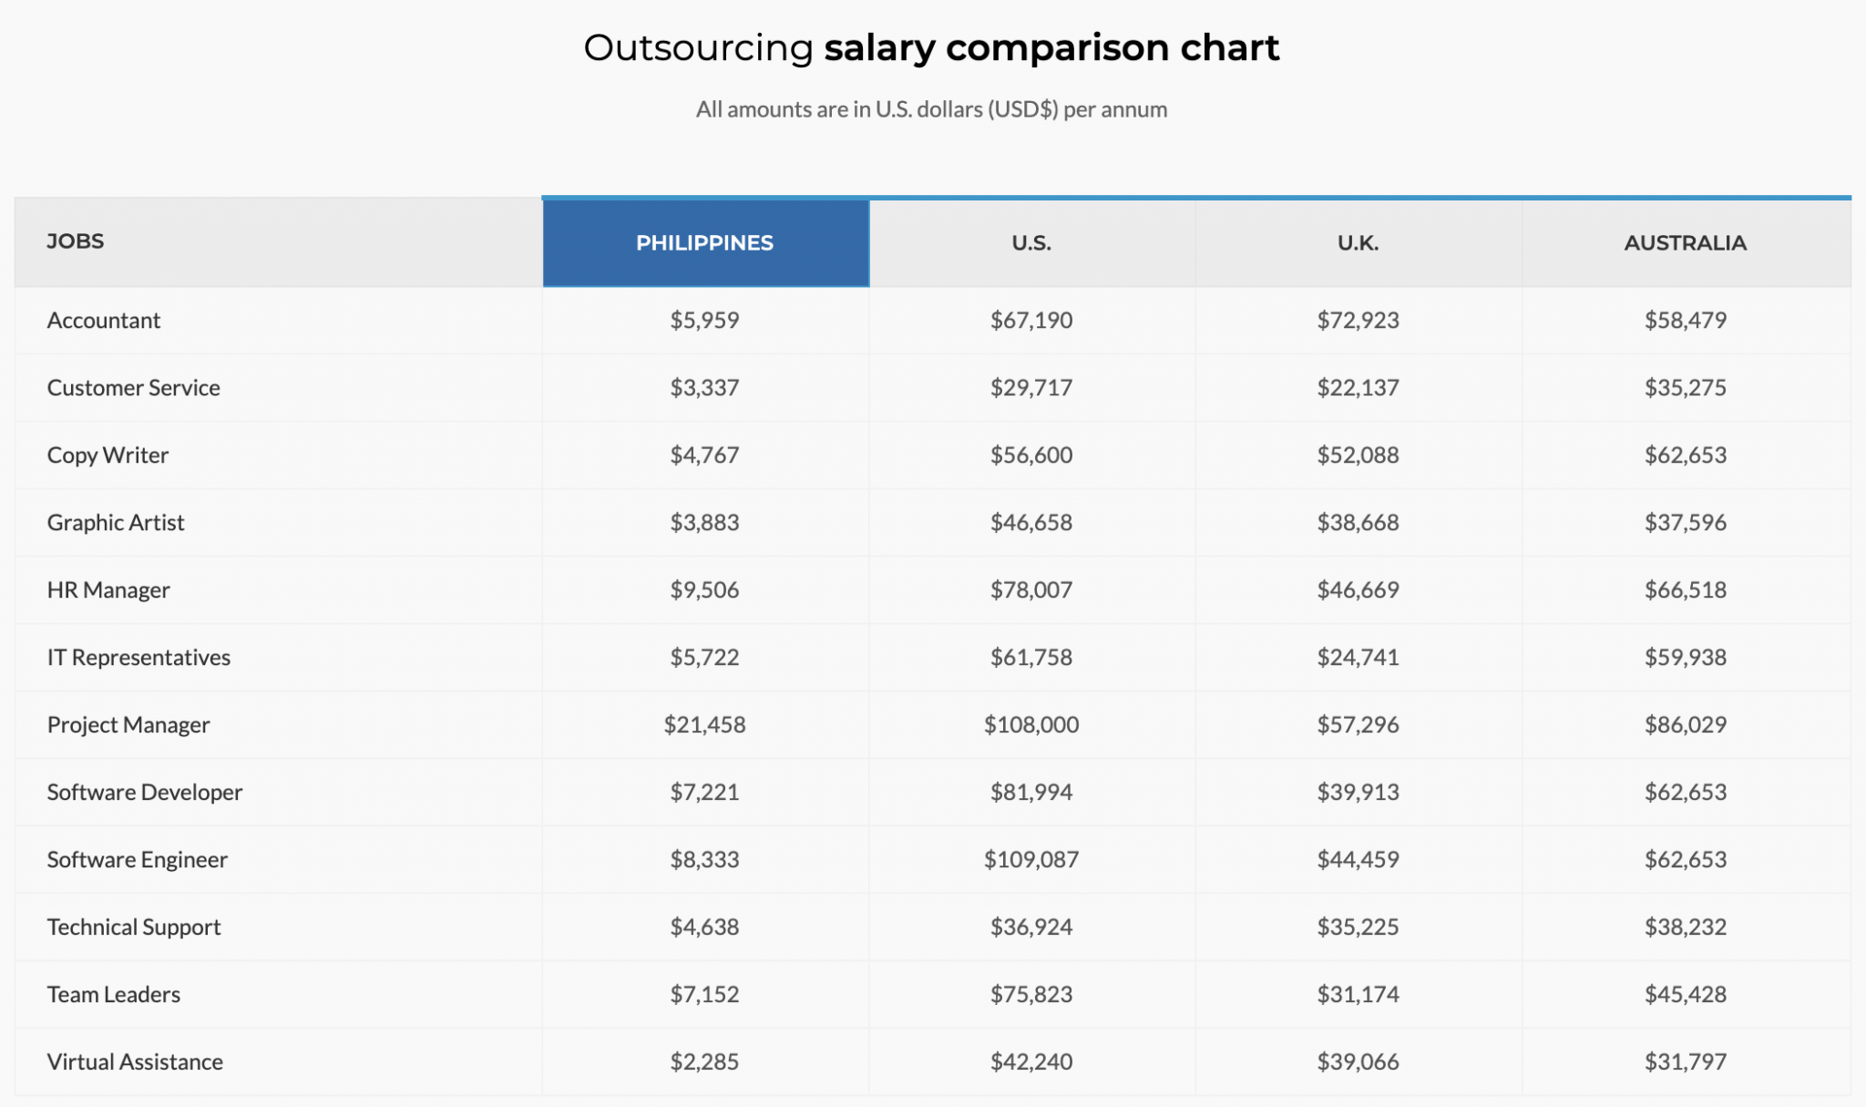
Task: Select the U.S. column header
Action: click(1031, 243)
